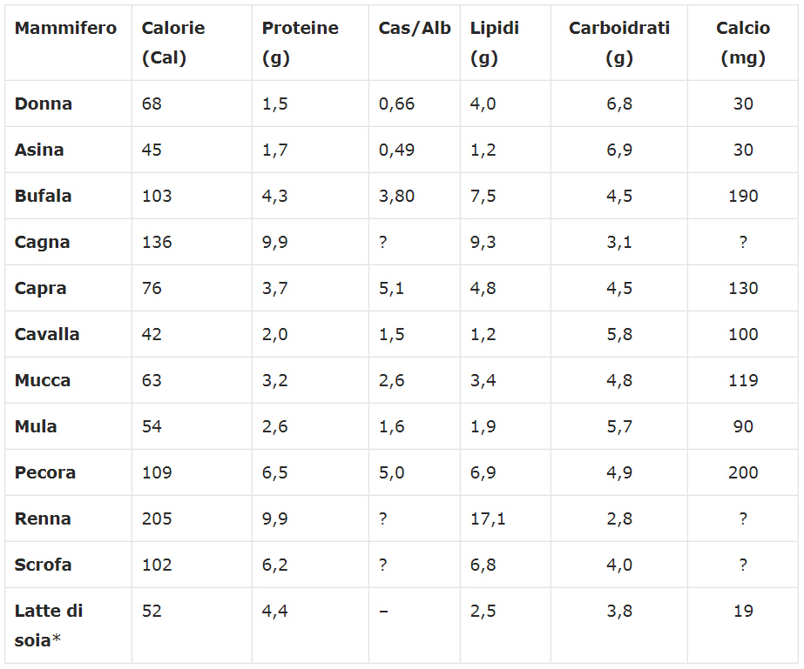Click the Asina row label
The height and width of the screenshot is (669, 804).
(39, 150)
